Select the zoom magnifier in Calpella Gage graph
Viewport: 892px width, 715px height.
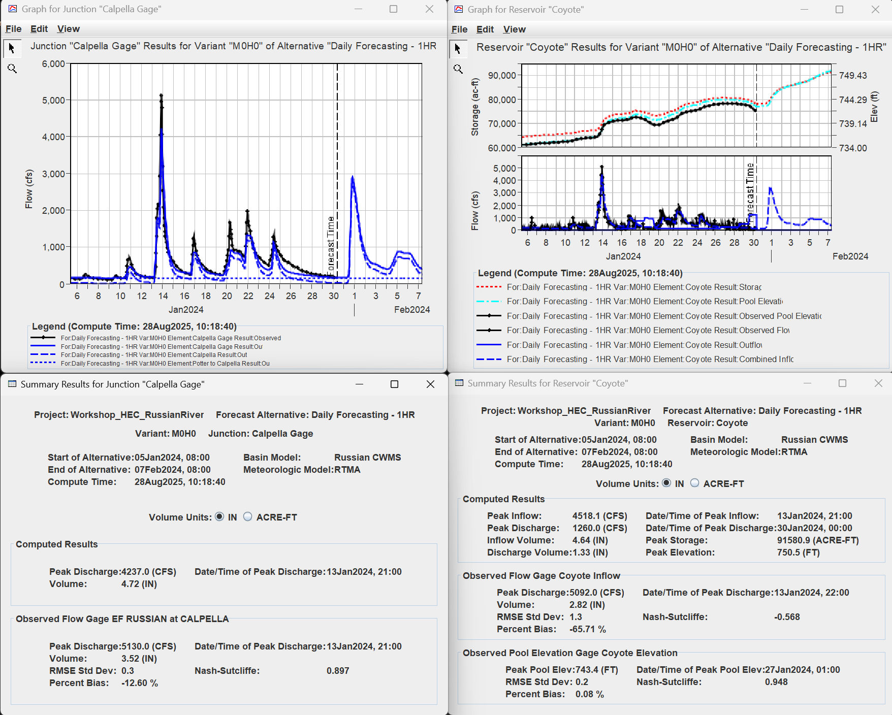point(12,69)
